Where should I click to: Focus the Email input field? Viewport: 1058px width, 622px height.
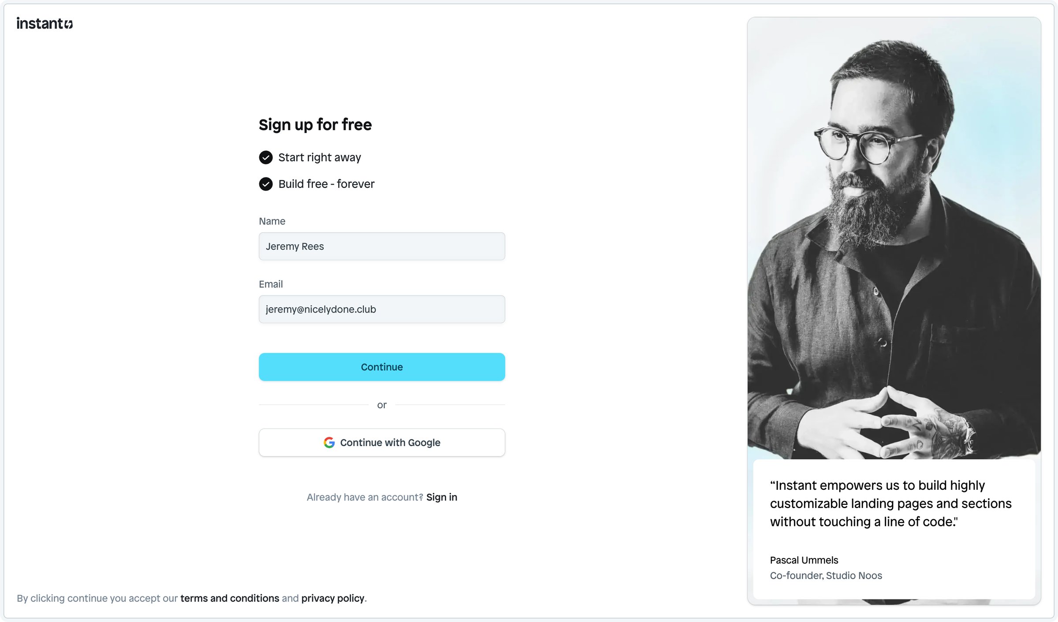point(382,309)
